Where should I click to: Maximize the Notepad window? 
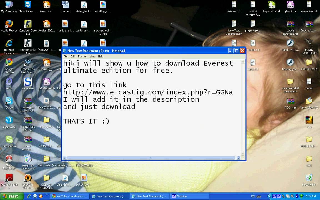coord(237,51)
